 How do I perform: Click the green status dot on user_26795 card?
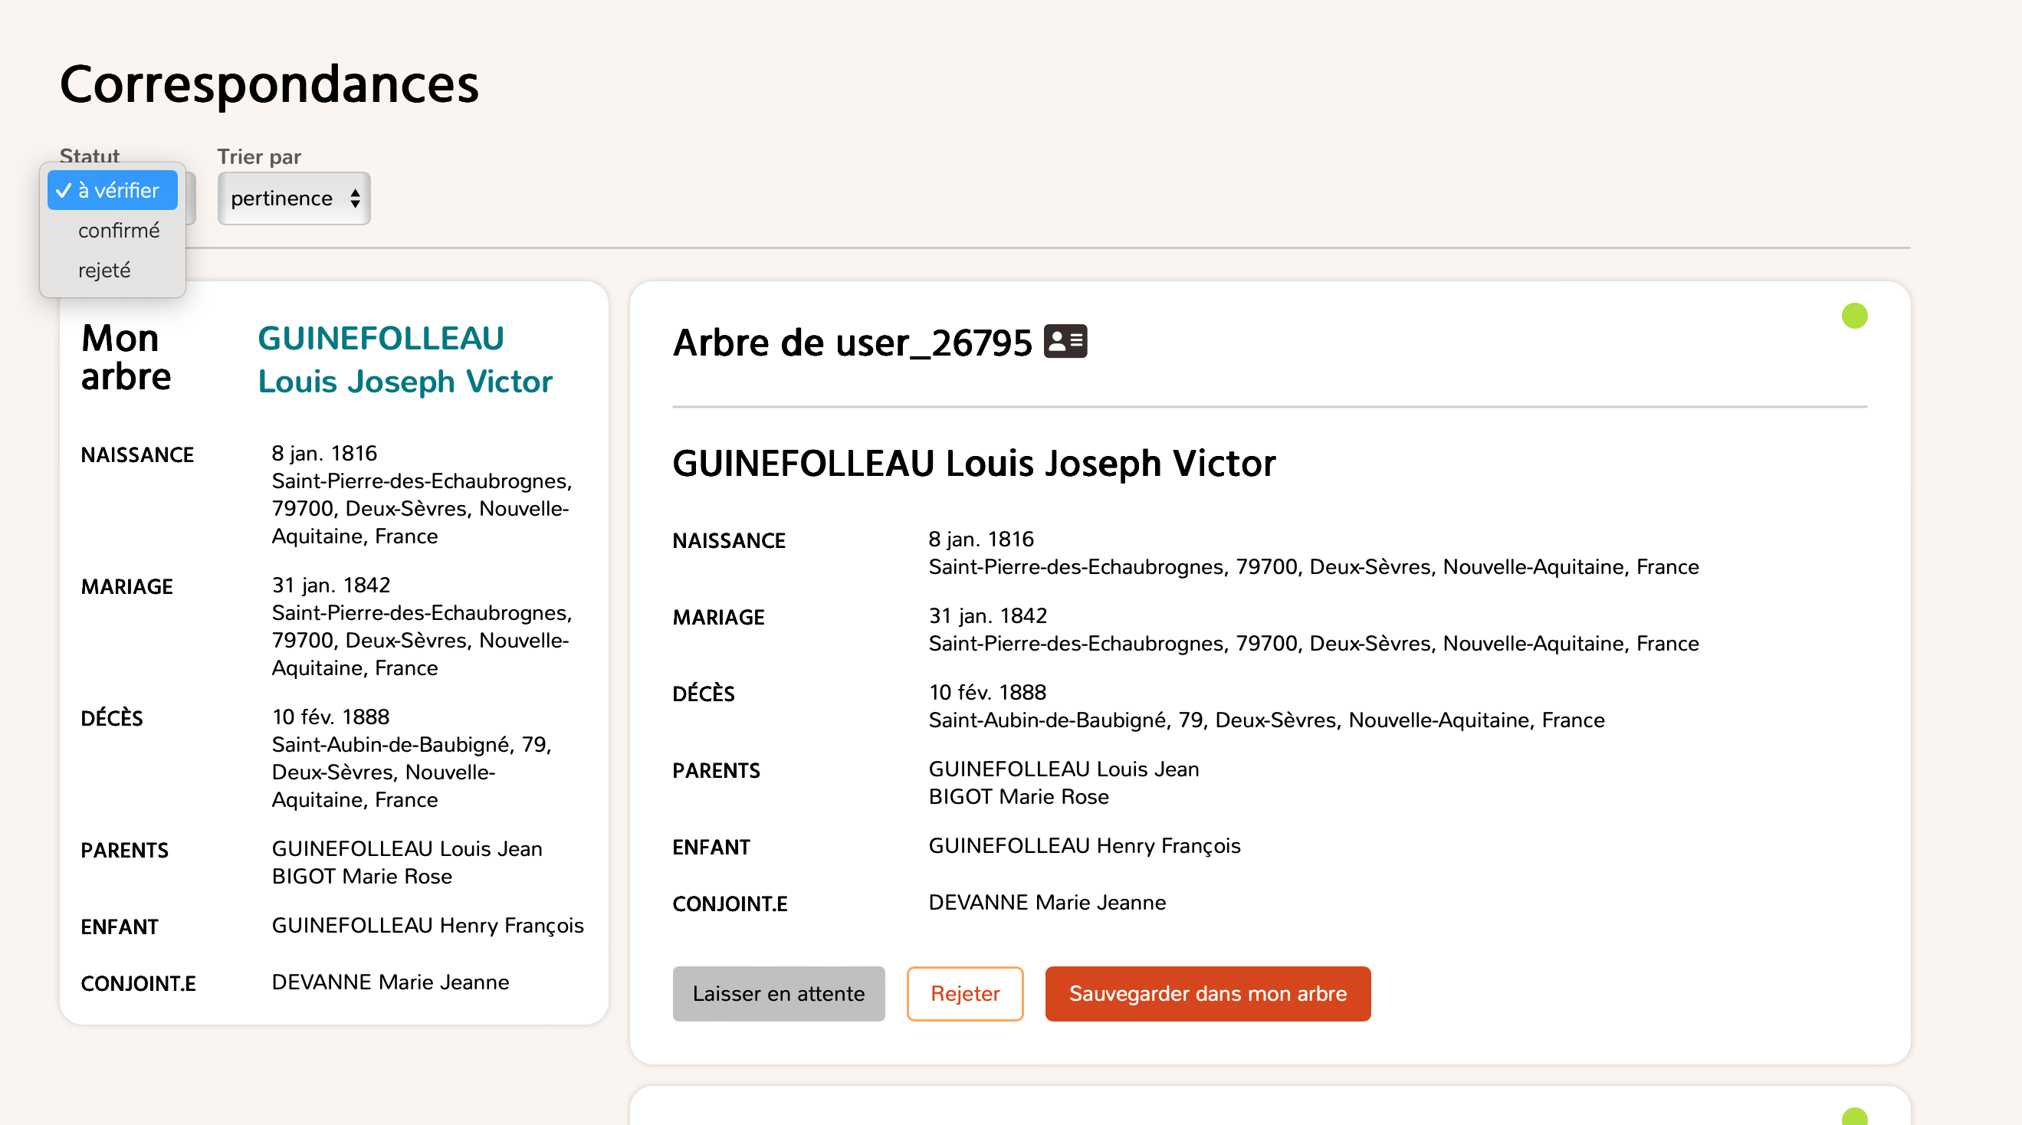[x=1855, y=316]
